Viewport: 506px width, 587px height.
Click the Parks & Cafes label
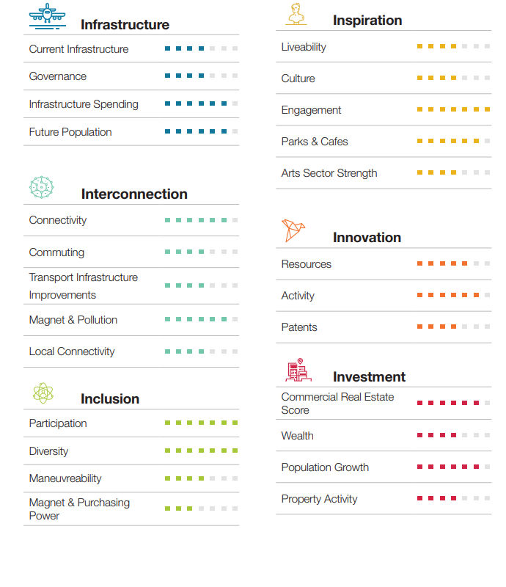[x=315, y=142]
